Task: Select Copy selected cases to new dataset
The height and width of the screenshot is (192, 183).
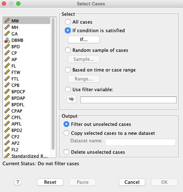Action: coord(66,133)
